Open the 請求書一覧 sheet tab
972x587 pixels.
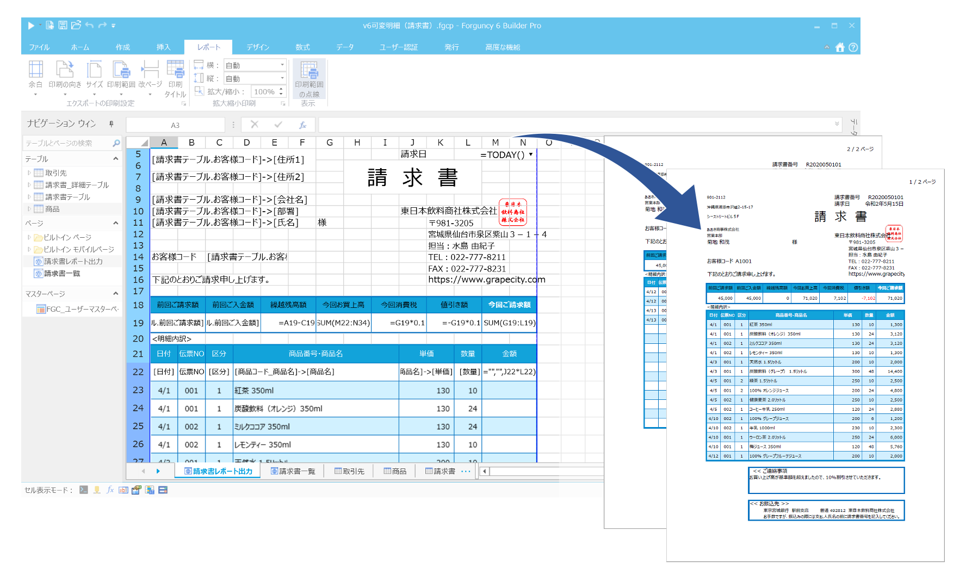293,471
